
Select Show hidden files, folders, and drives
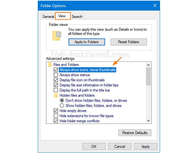pos(62,105)
